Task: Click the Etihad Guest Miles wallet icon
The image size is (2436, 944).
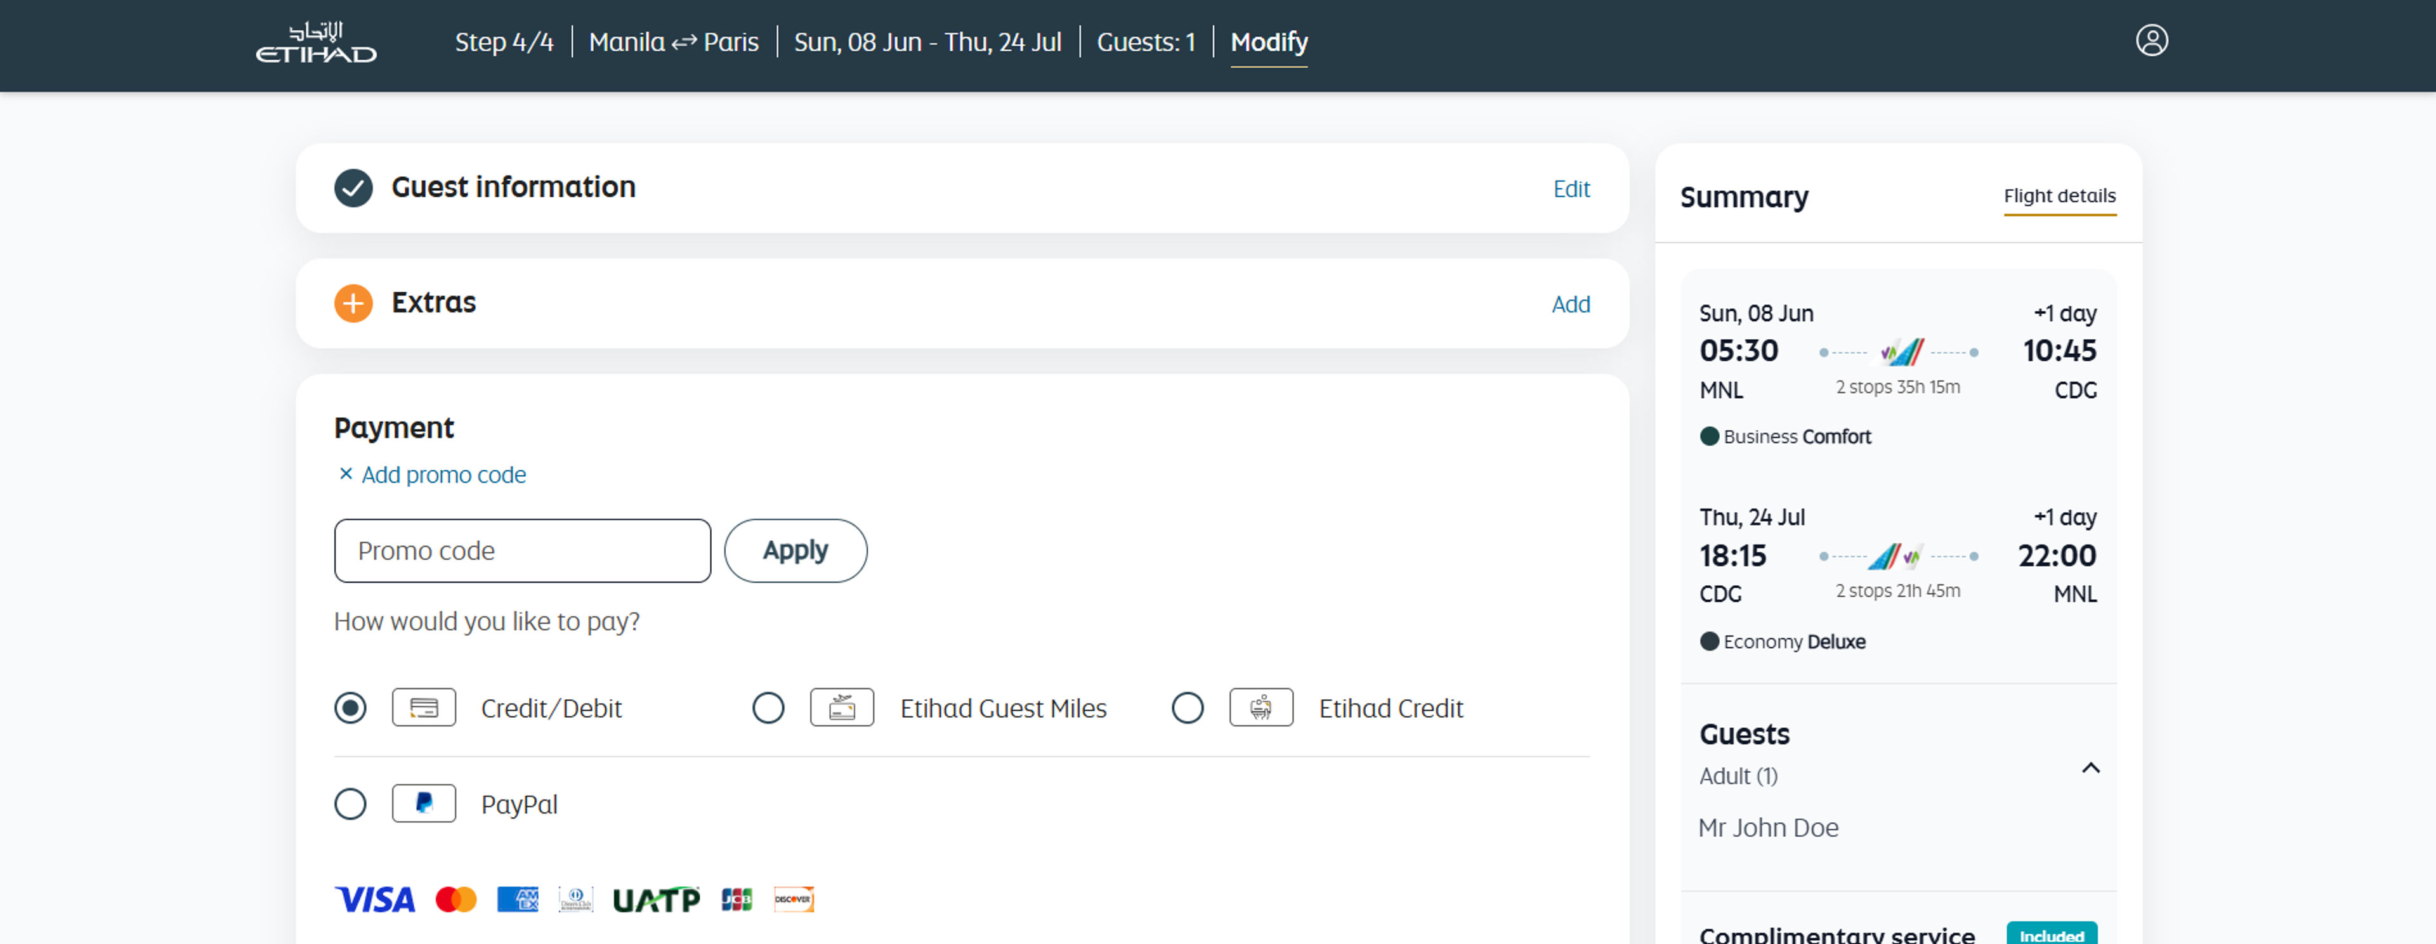Action: [842, 708]
